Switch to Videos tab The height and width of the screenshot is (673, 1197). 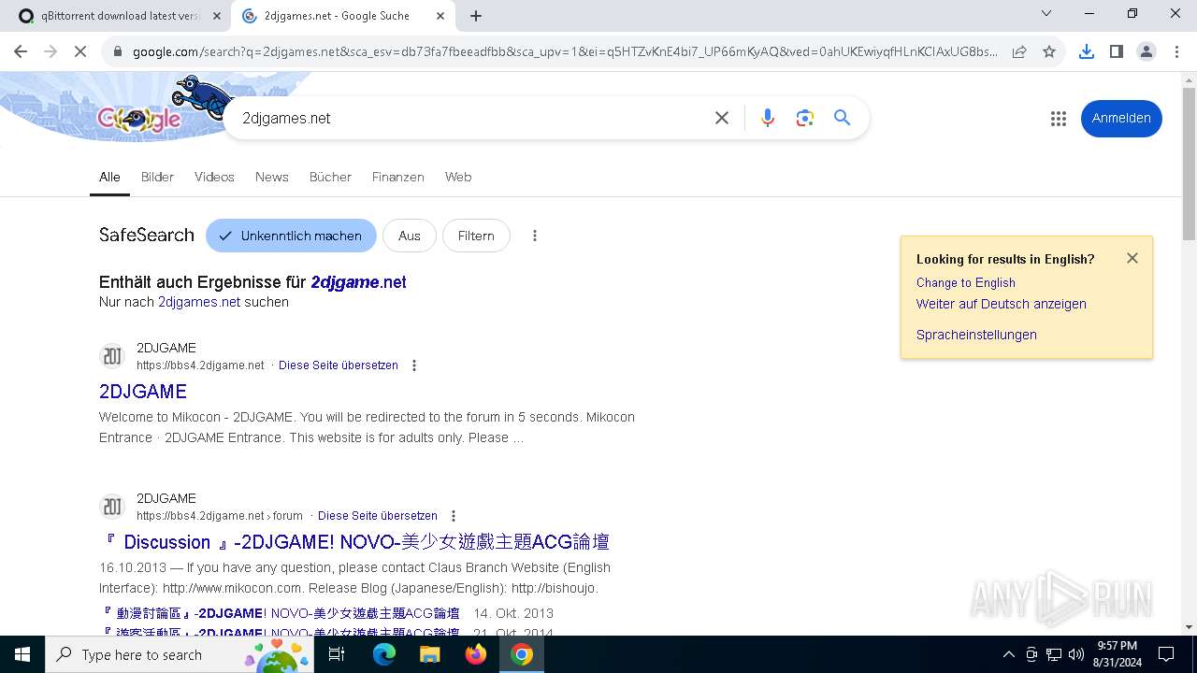[214, 177]
